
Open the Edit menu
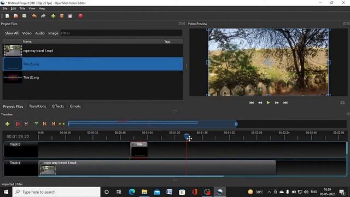click(x=13, y=9)
